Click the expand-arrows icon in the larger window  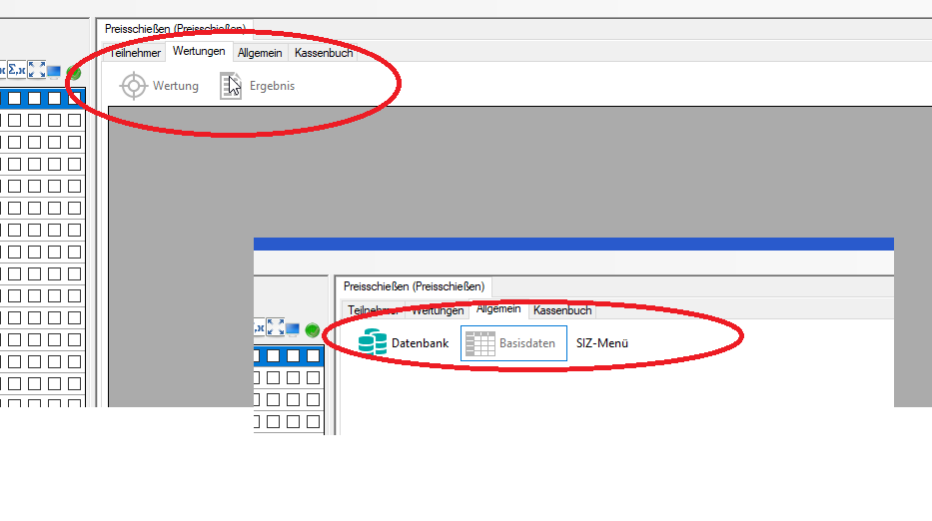(x=37, y=70)
